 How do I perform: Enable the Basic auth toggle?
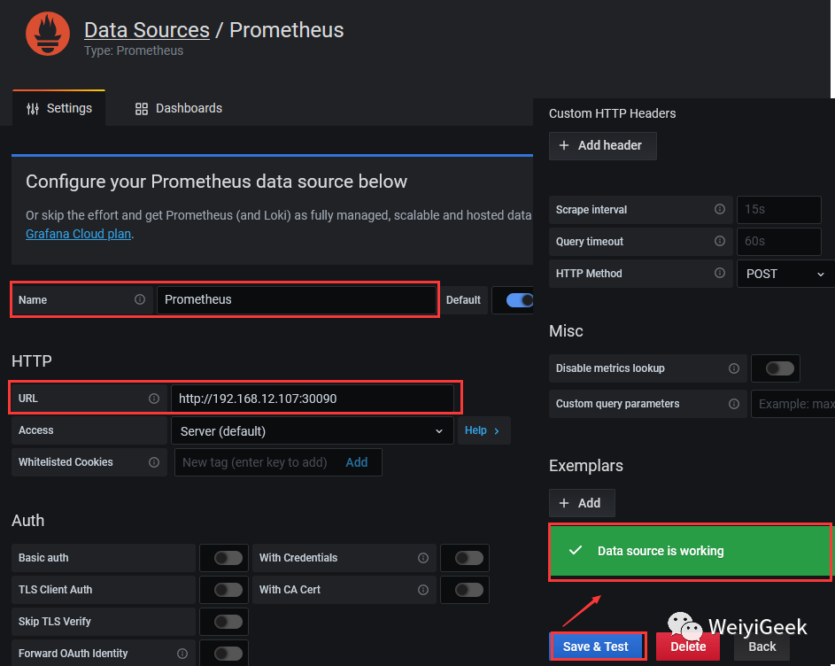coord(228,558)
